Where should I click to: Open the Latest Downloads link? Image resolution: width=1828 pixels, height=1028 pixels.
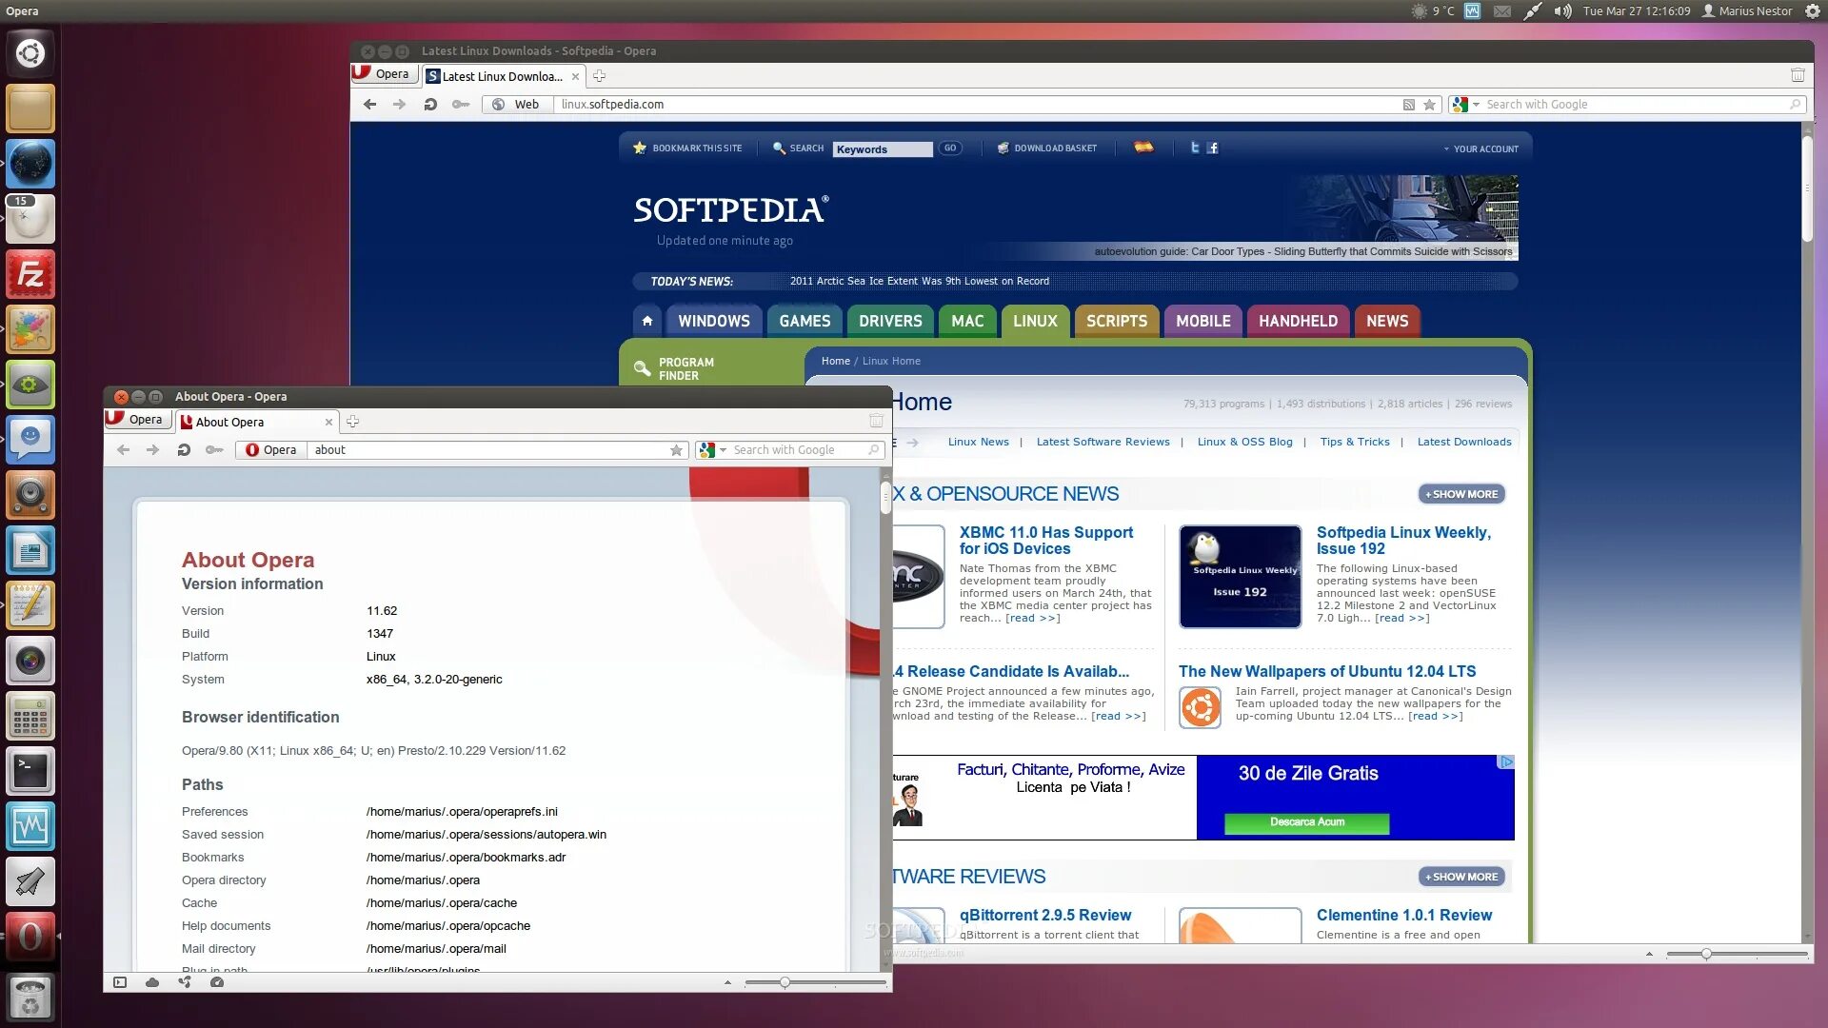coord(1463,442)
